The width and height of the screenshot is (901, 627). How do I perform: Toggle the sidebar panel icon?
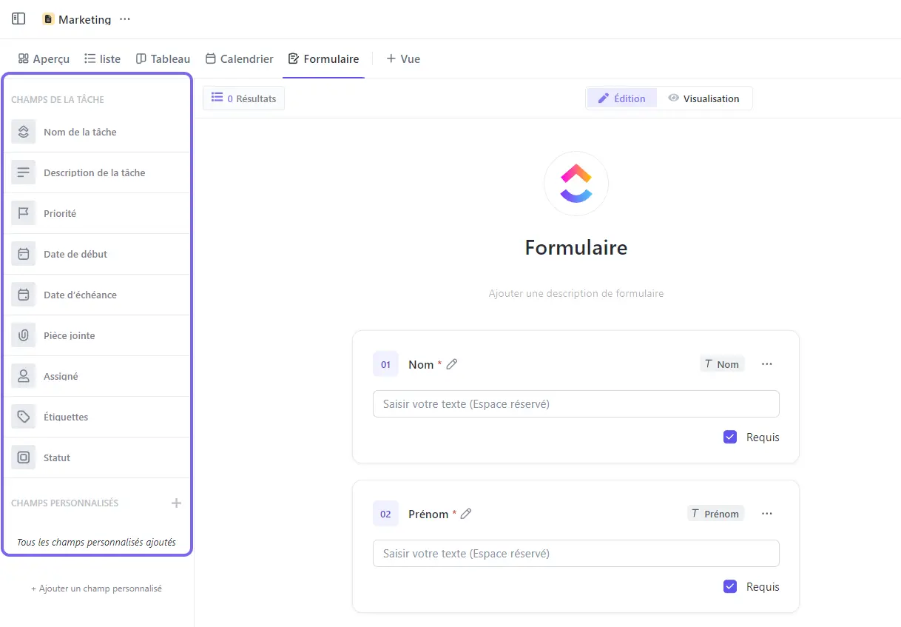tap(18, 19)
